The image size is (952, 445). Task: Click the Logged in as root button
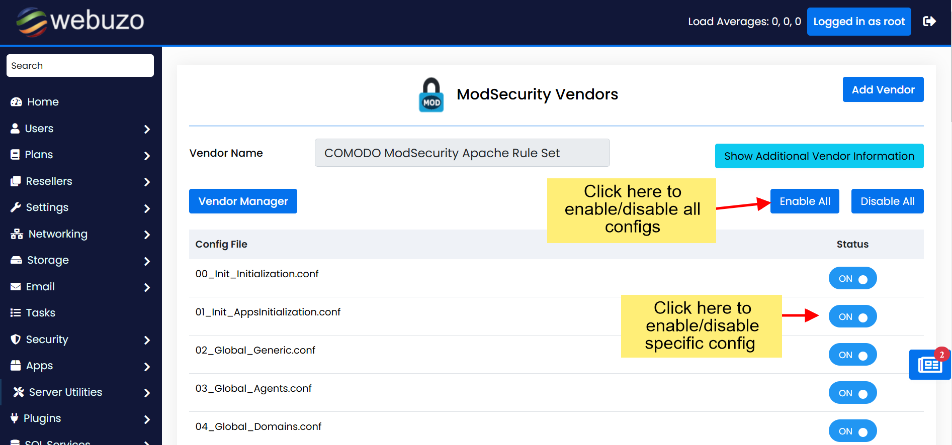pos(859,22)
